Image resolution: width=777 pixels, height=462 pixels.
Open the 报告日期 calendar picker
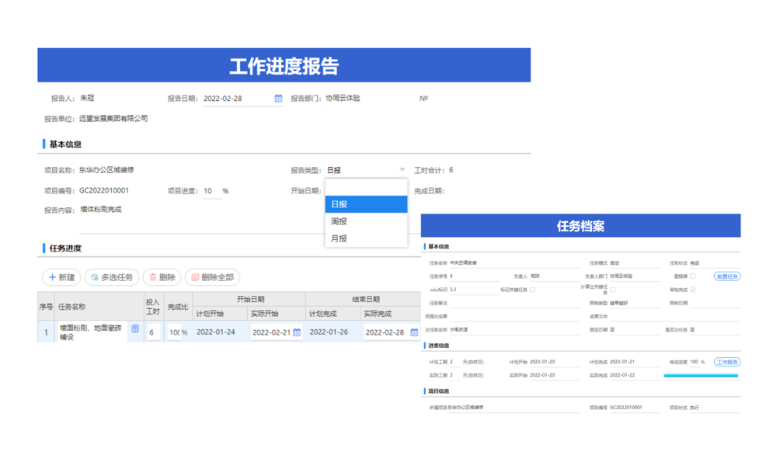(277, 98)
